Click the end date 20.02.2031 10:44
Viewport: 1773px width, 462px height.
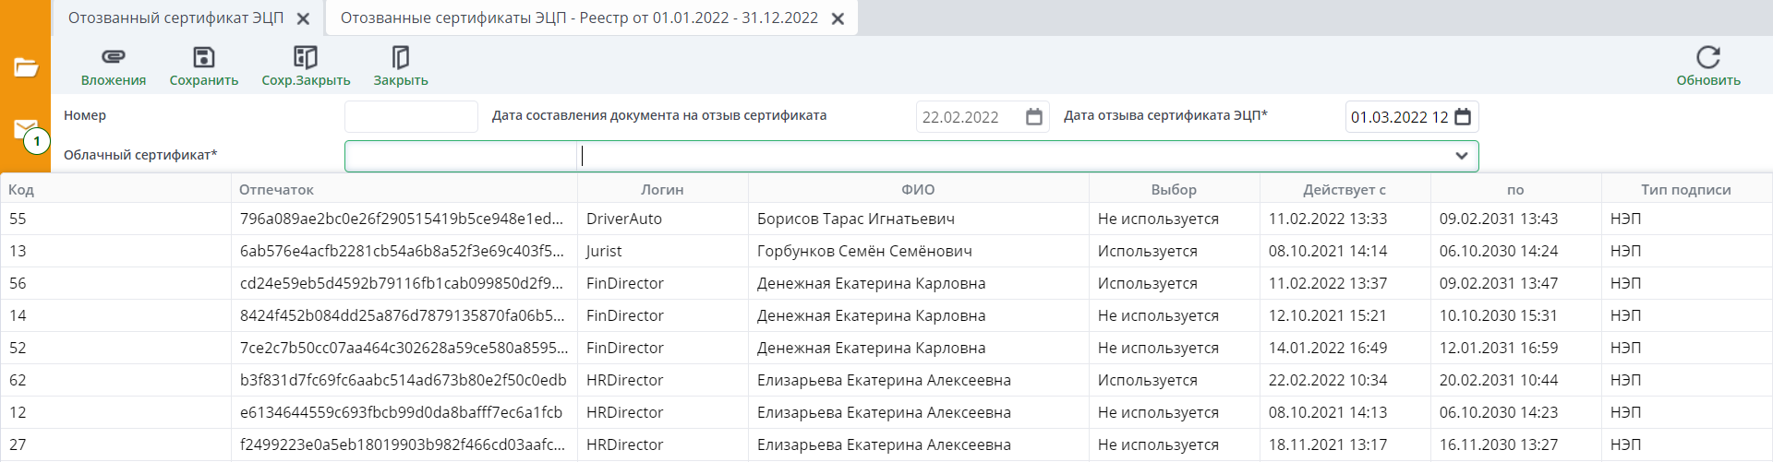point(1499,381)
